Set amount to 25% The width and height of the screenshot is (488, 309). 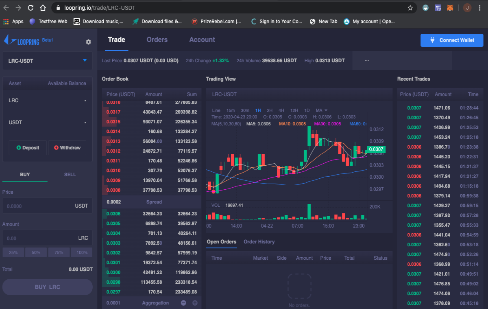[x=13, y=252]
